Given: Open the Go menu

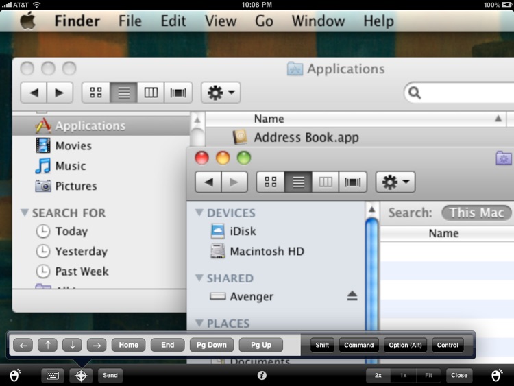Looking at the screenshot, I should point(264,21).
